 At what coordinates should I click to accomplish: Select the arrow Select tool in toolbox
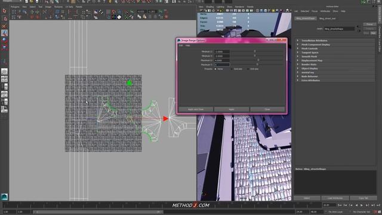pos(4,11)
